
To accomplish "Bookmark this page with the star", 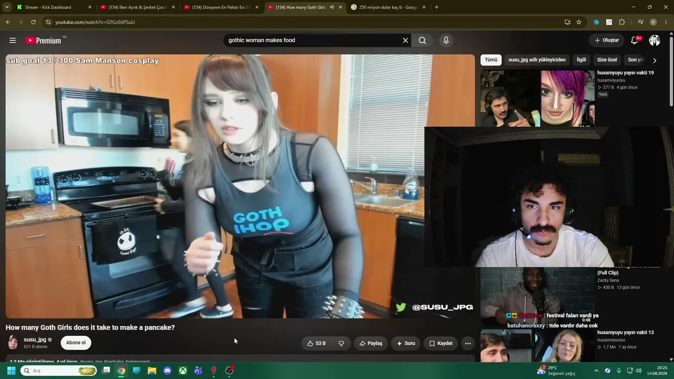I will [x=579, y=22].
